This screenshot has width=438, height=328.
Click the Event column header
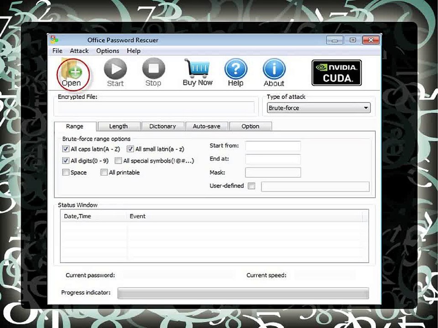[x=245, y=216]
